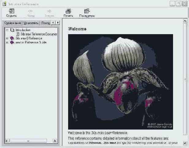189x148 pixels.
Task: Minimize the help window
Action: pos(172,4)
